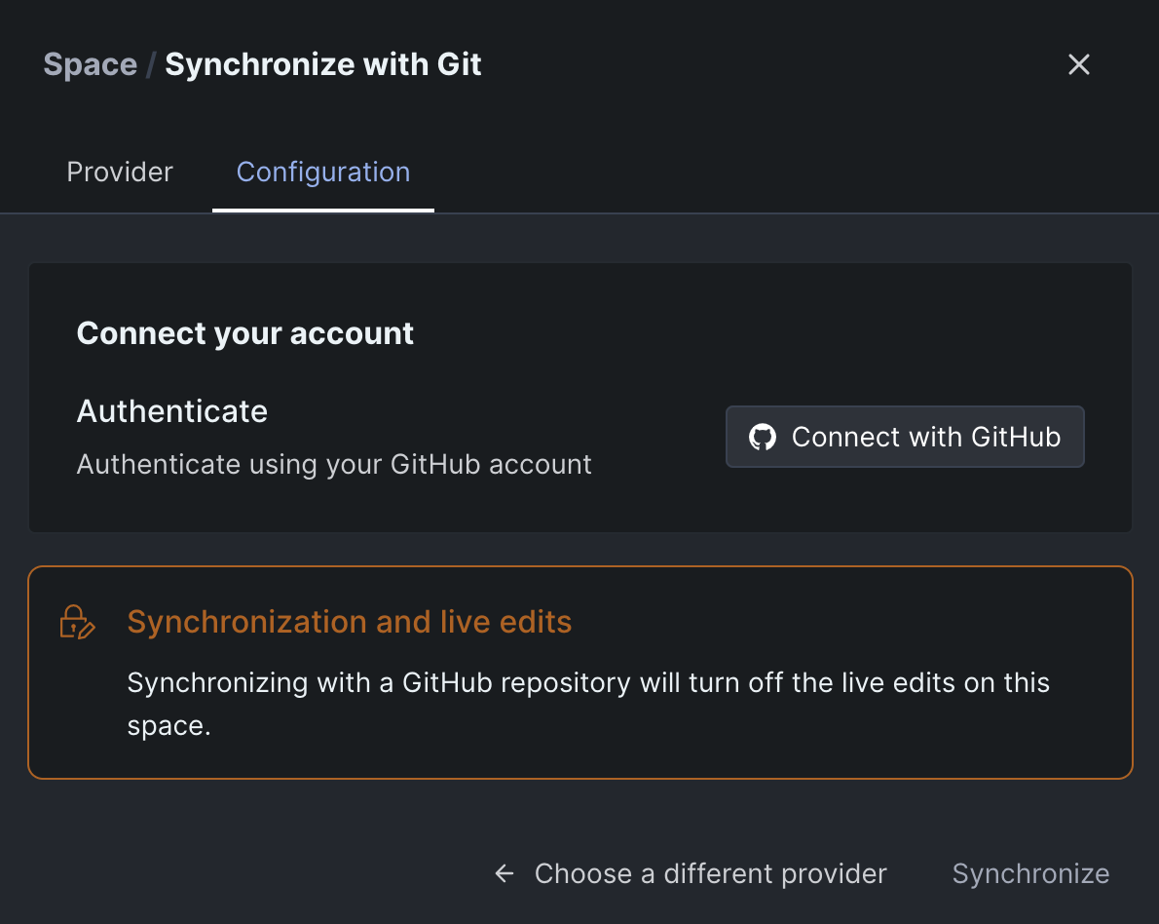
Task: Click the Synchronize button
Action: coord(1030,873)
